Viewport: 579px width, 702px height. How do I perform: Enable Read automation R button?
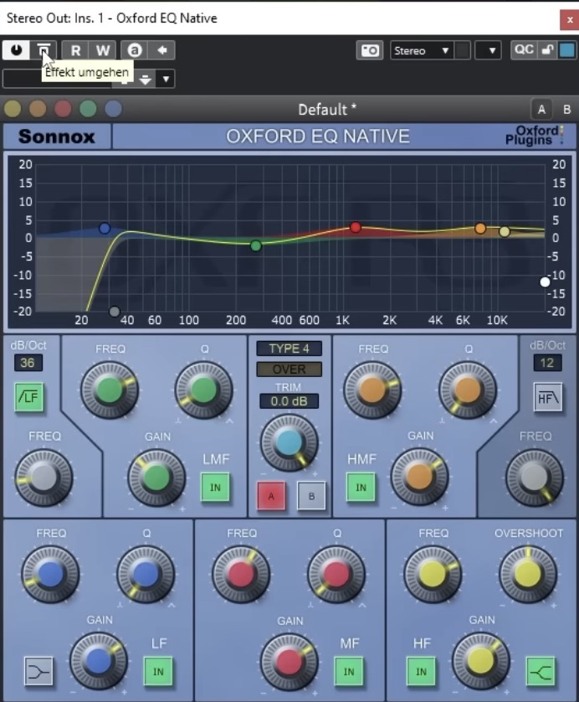[75, 50]
